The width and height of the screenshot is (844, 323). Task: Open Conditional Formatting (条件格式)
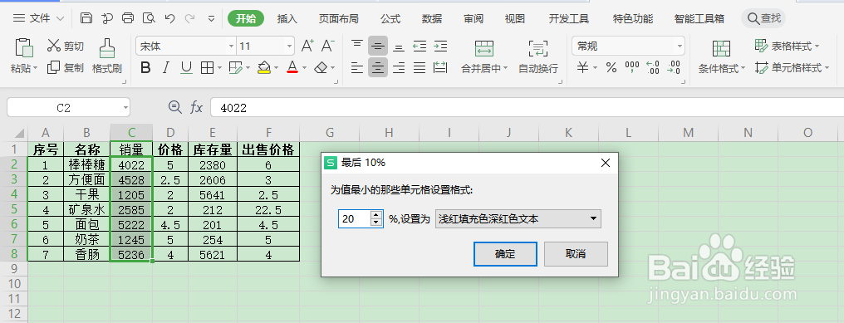click(x=721, y=56)
